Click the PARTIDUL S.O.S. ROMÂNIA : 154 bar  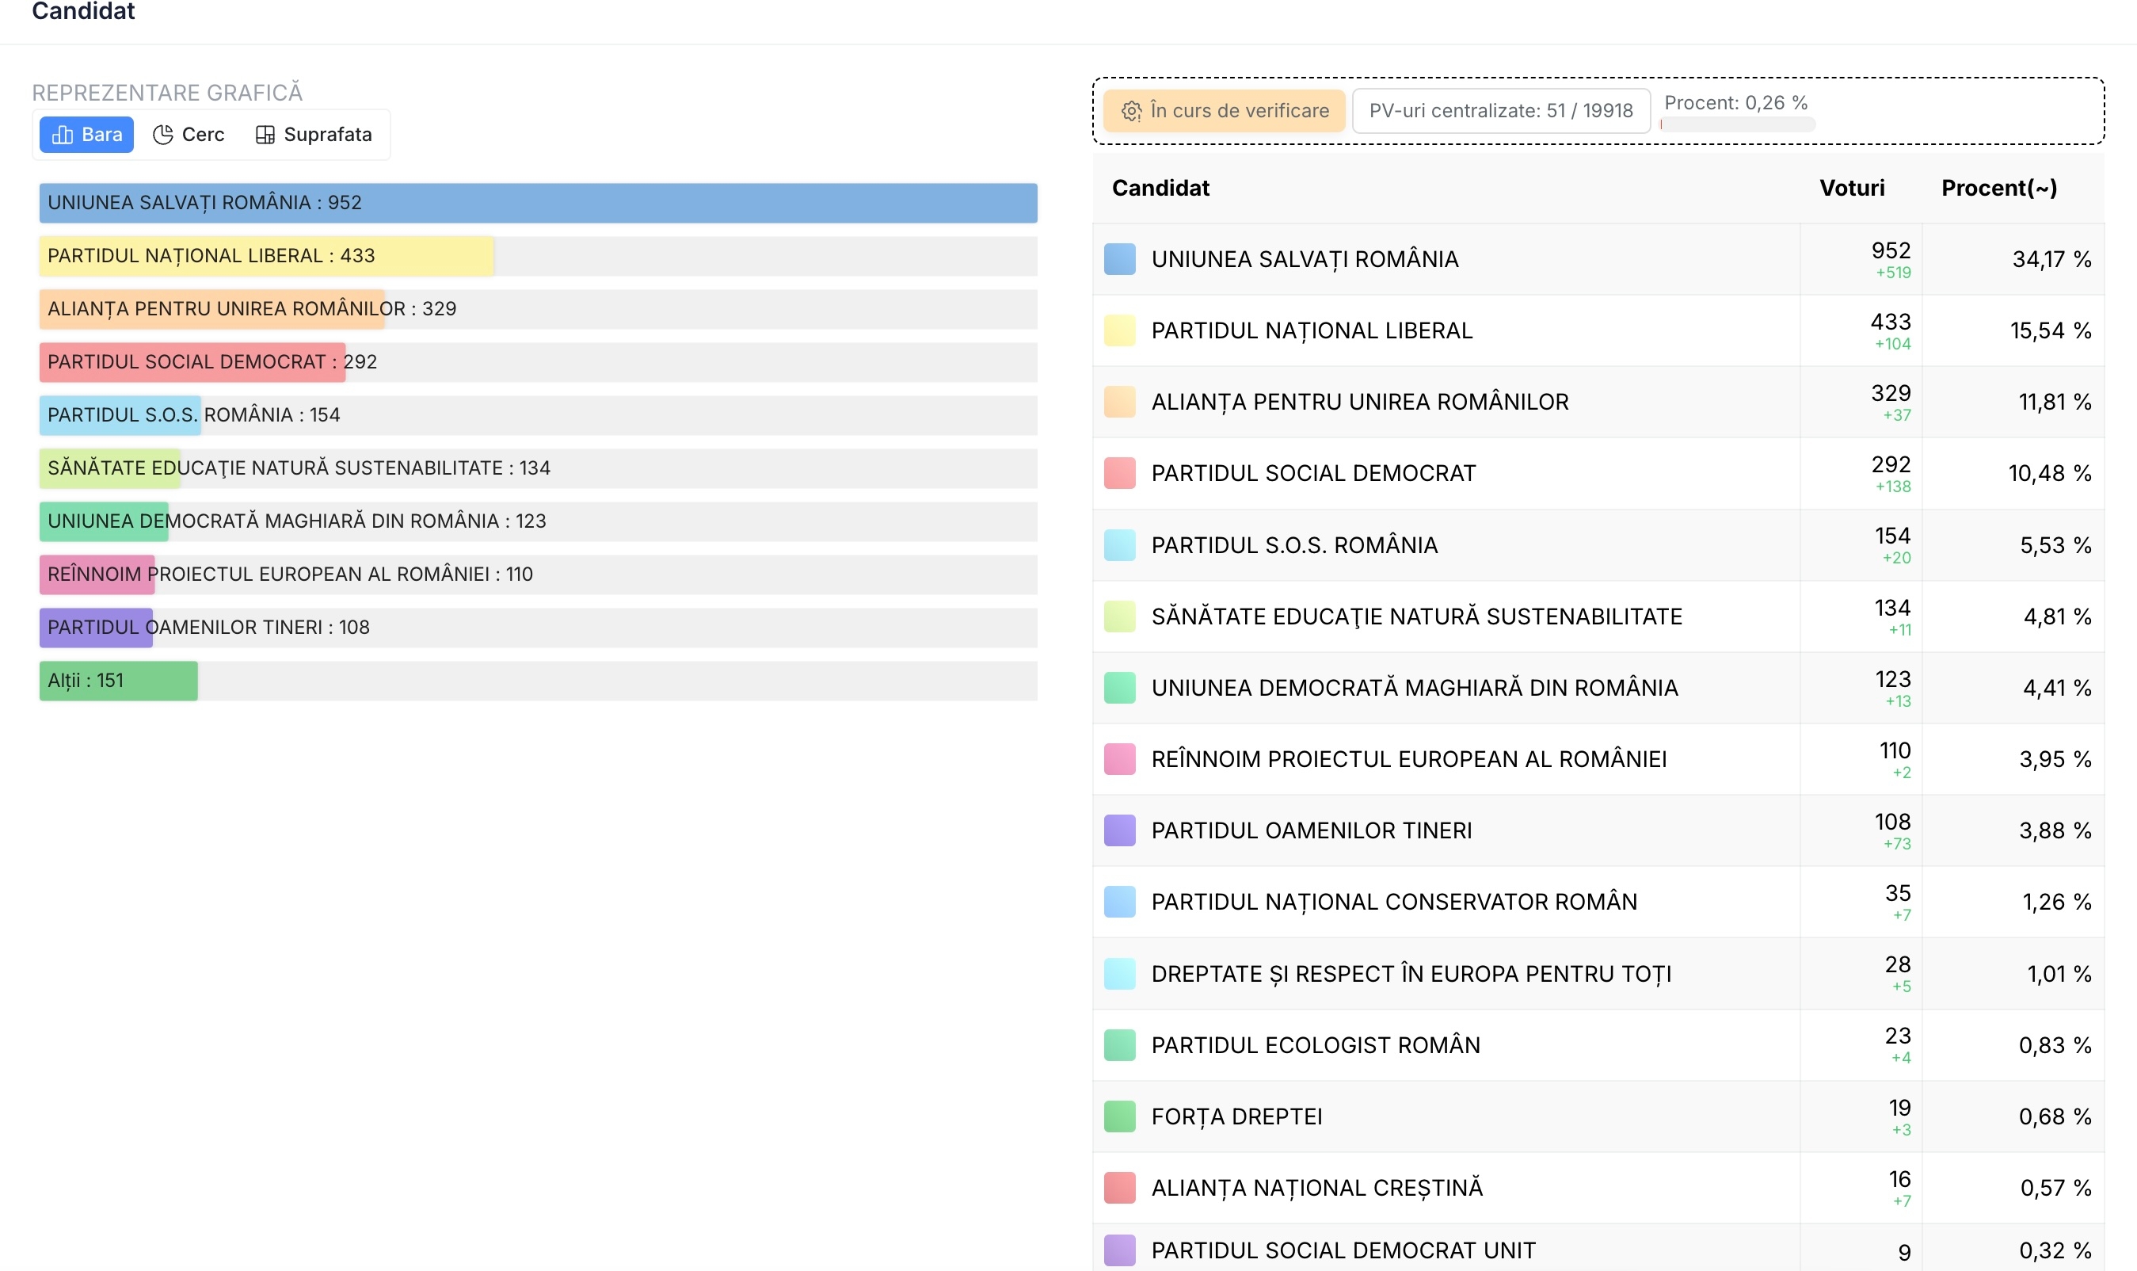pyautogui.click(x=538, y=415)
